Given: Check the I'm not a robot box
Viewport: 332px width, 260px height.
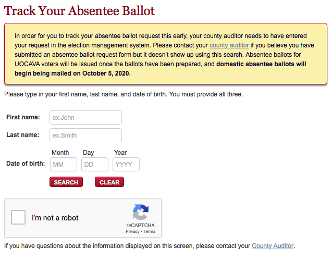Looking at the screenshot, I should pos(18,217).
